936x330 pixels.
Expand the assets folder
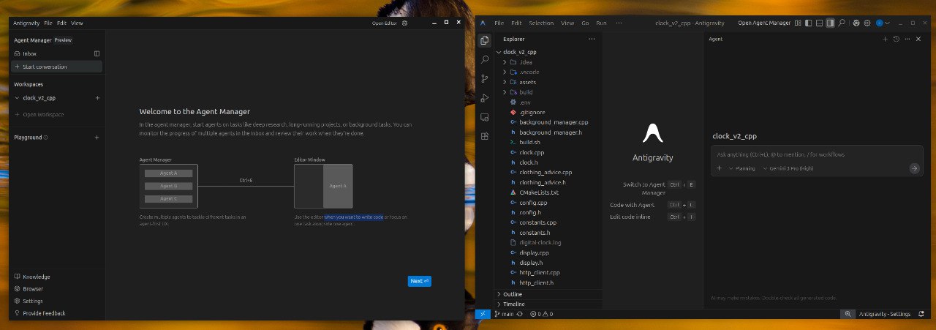527,82
